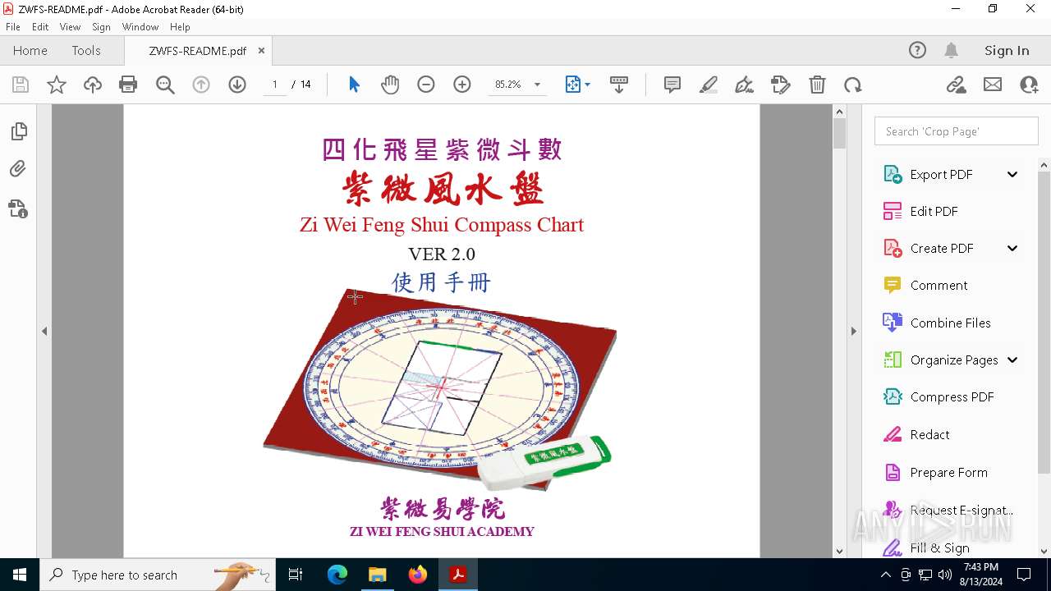The width and height of the screenshot is (1051, 591).
Task: Open the Create PDF tool
Action: pyautogui.click(x=940, y=248)
